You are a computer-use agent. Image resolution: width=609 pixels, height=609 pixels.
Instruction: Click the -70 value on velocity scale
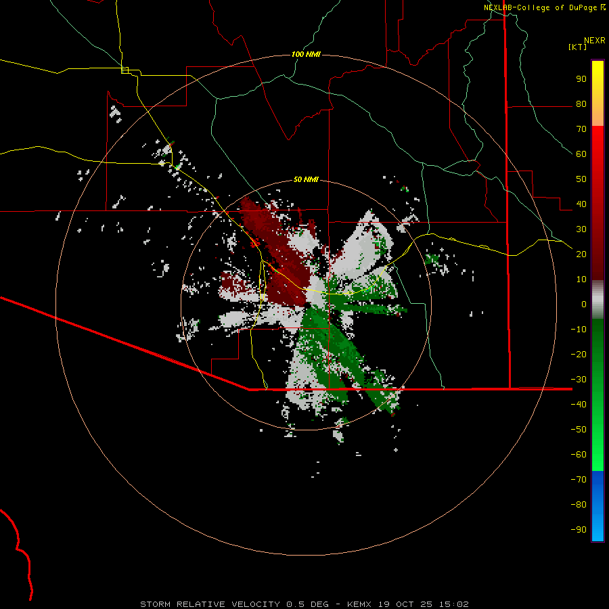579,479
